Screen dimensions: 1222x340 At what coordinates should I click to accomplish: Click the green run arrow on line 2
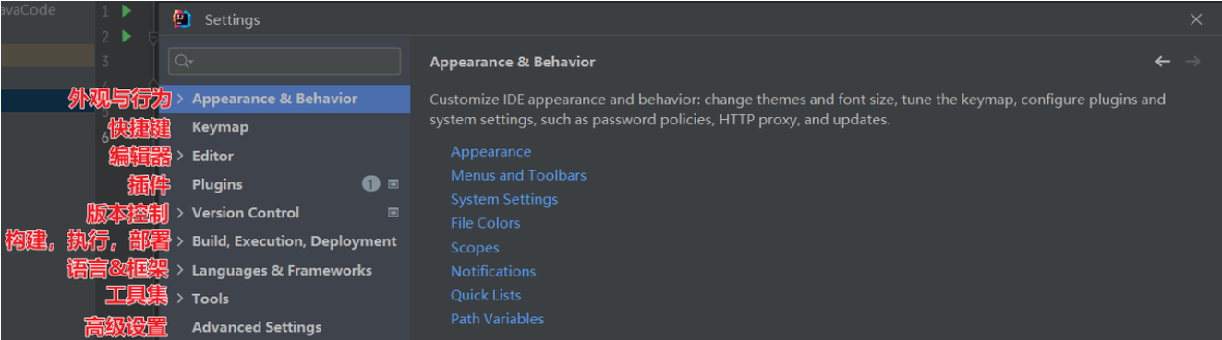pyautogui.click(x=127, y=37)
